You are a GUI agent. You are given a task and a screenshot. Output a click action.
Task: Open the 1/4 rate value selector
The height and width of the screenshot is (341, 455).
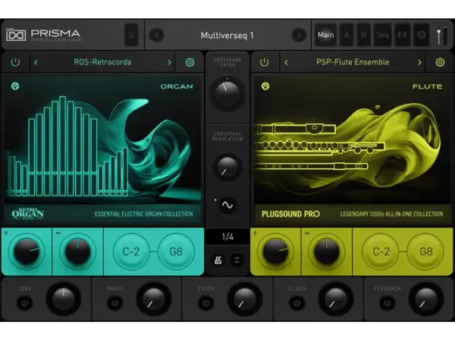(227, 237)
